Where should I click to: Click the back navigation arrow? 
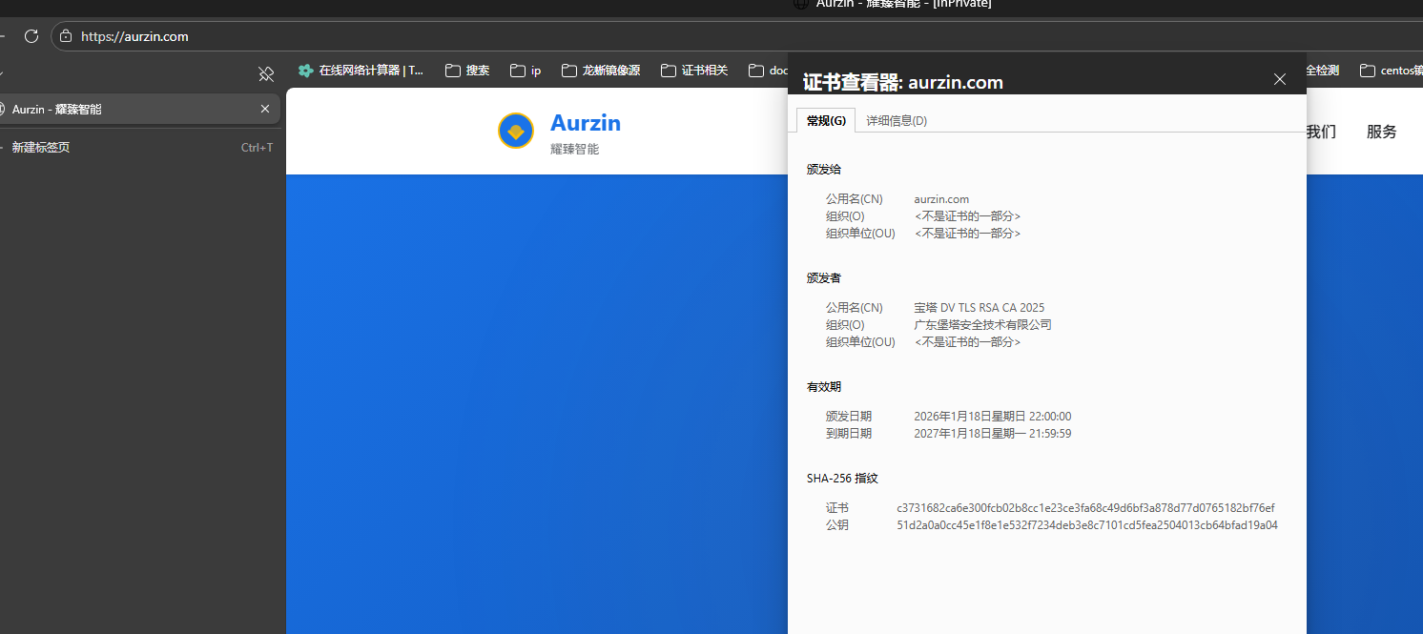point(3,36)
